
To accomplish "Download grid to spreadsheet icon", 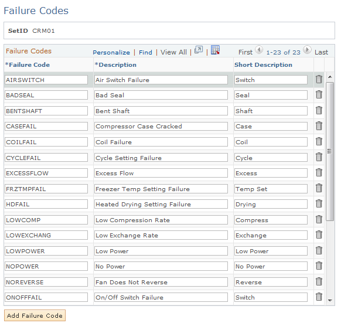I will click(x=215, y=50).
